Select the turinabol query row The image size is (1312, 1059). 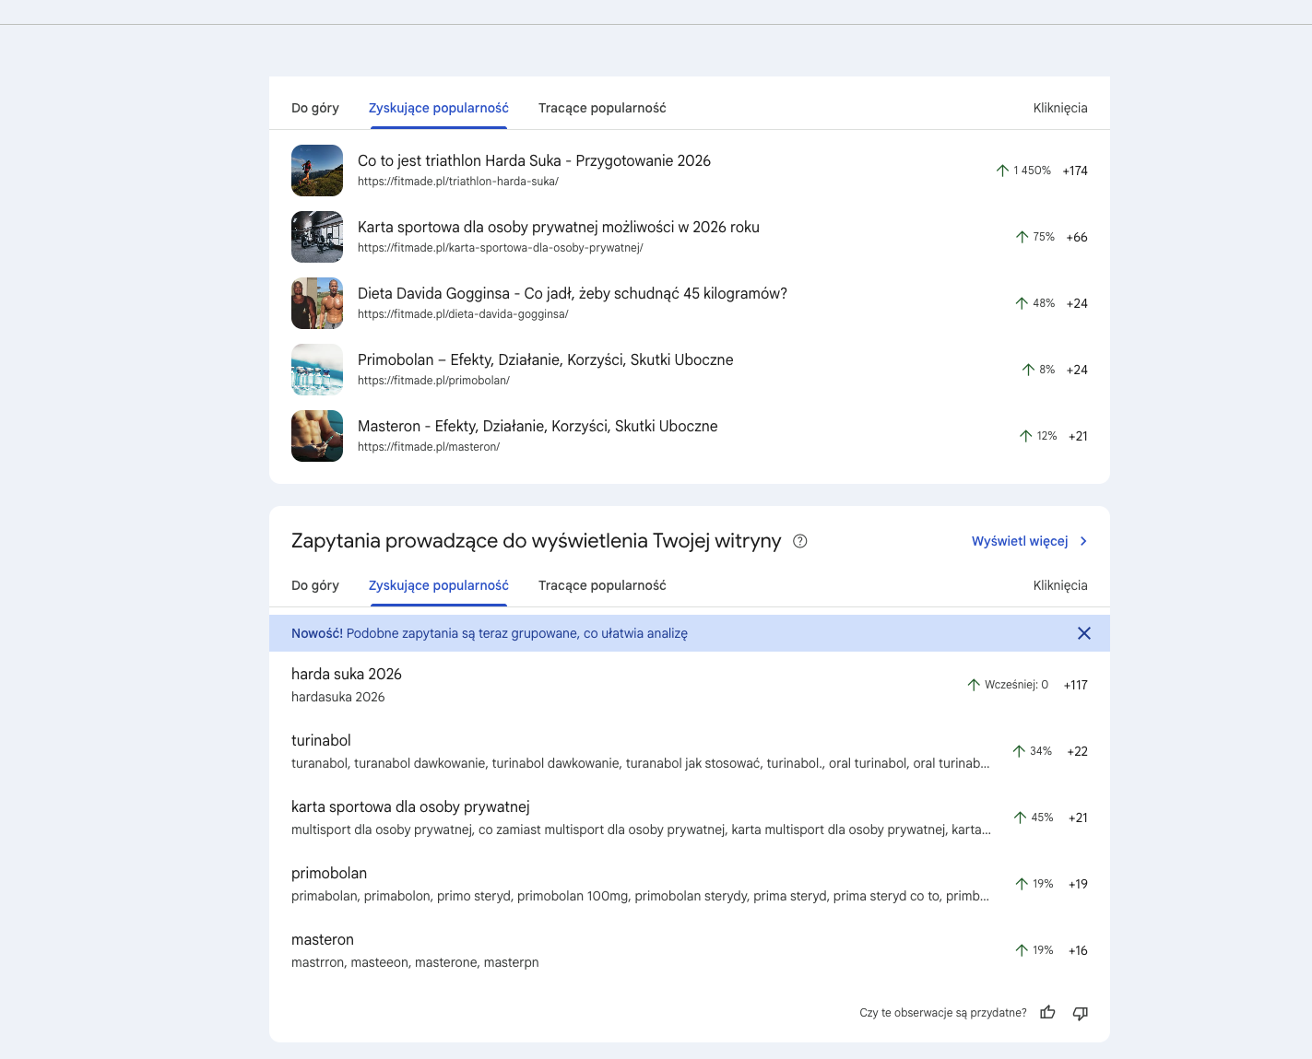point(690,751)
